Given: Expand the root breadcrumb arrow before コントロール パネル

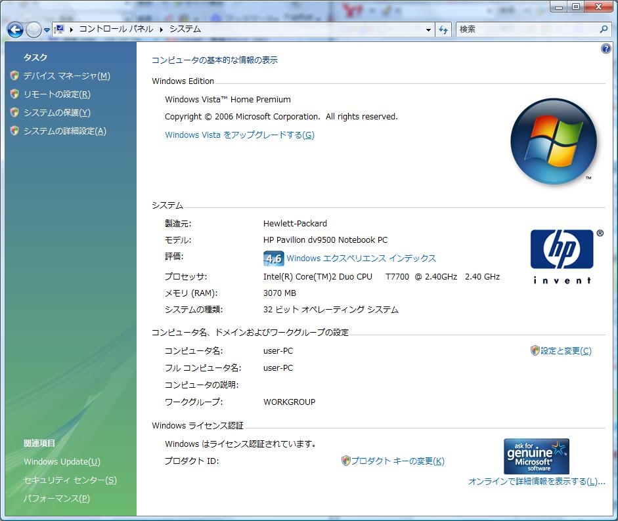Looking at the screenshot, I should pyautogui.click(x=72, y=30).
